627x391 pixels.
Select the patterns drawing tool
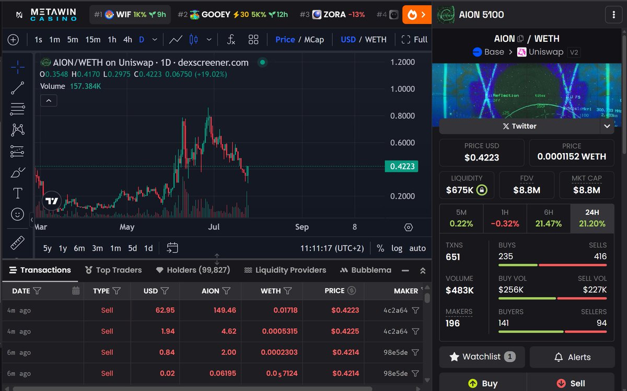(17, 130)
